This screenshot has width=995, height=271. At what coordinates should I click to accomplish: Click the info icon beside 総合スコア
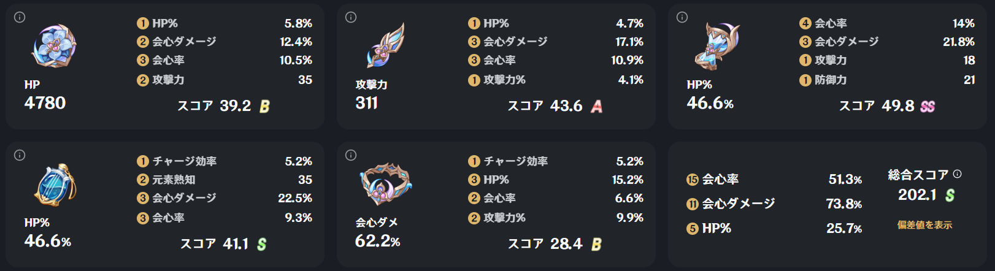957,174
